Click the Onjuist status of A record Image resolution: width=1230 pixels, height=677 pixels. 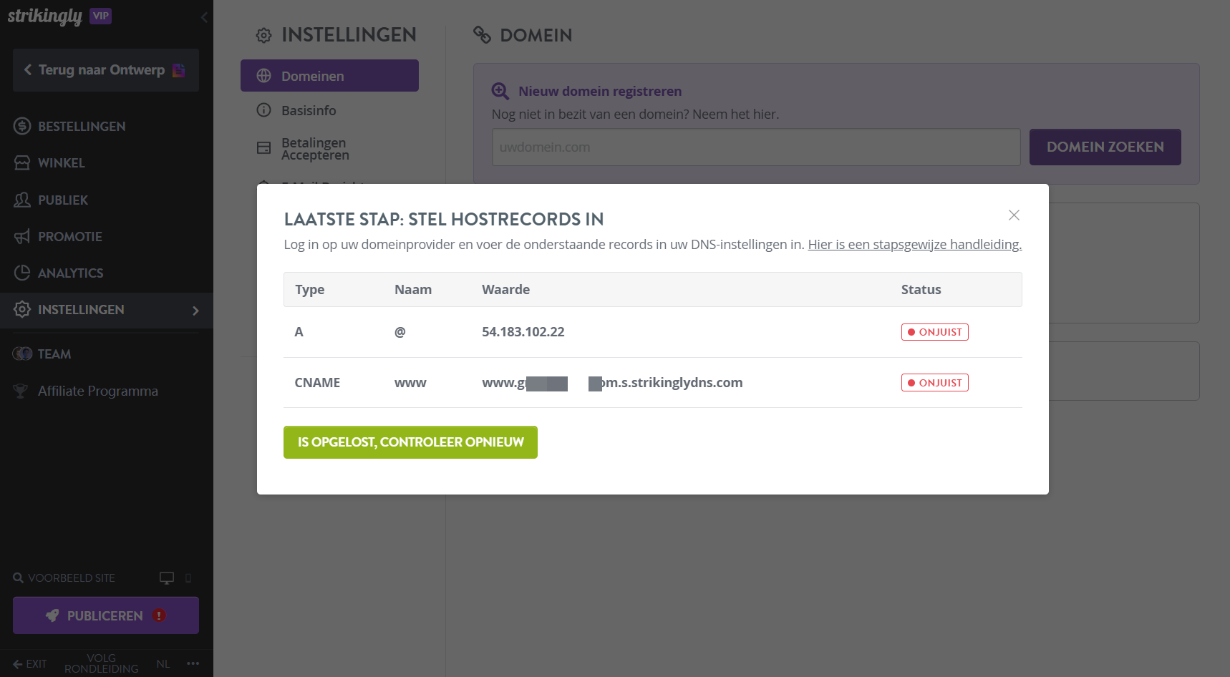pos(935,332)
